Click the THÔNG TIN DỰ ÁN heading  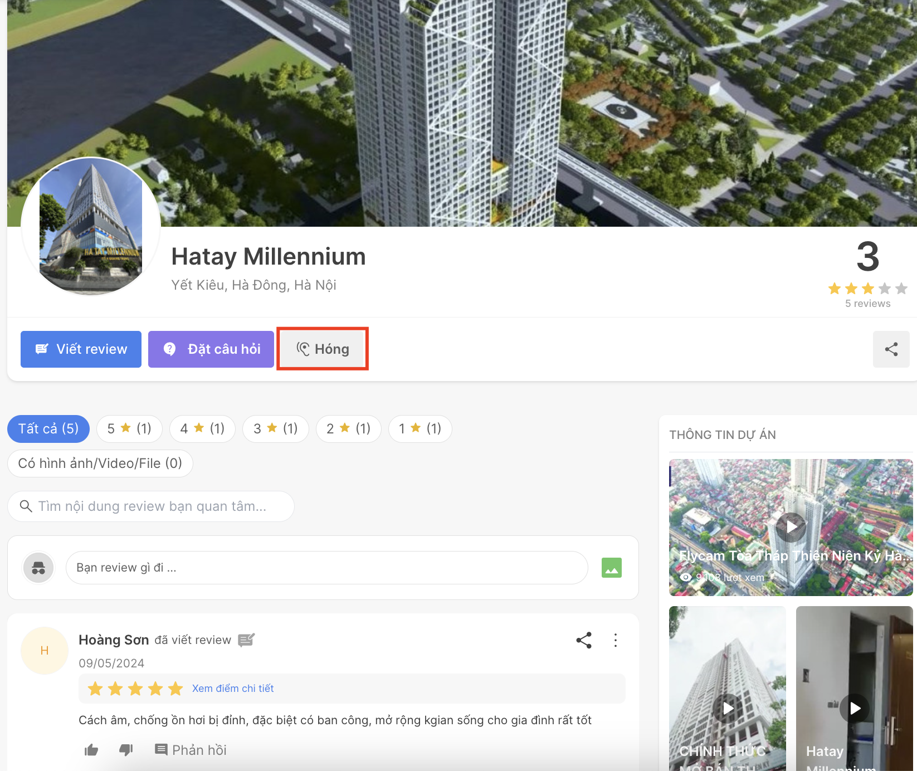(x=723, y=435)
